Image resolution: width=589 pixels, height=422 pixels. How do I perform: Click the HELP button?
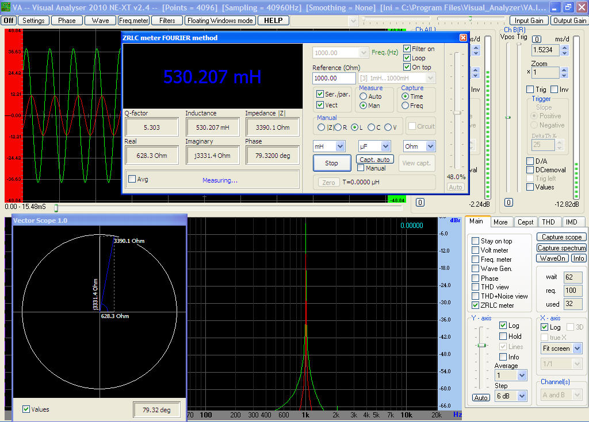click(273, 20)
